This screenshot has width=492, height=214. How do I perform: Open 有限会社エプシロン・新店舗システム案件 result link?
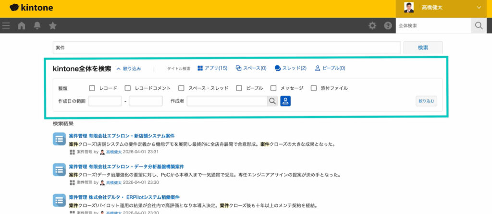tap(122, 136)
